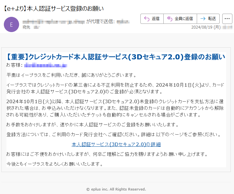Click the footer © eplus inc. All Rights Reserved.
The height and width of the screenshot is (194, 234).
pos(116,189)
